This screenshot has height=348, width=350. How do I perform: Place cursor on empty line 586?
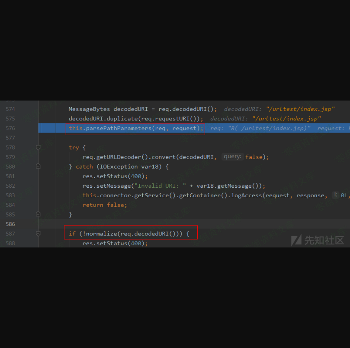pyautogui.click(x=173, y=224)
